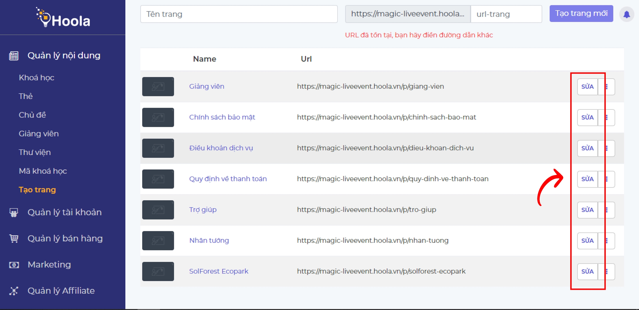This screenshot has height=310, width=639.
Task: Click SỬA for Nhân tướng page
Action: 587,241
